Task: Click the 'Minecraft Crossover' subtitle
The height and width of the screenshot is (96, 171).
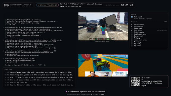Action: [x=95, y=4]
